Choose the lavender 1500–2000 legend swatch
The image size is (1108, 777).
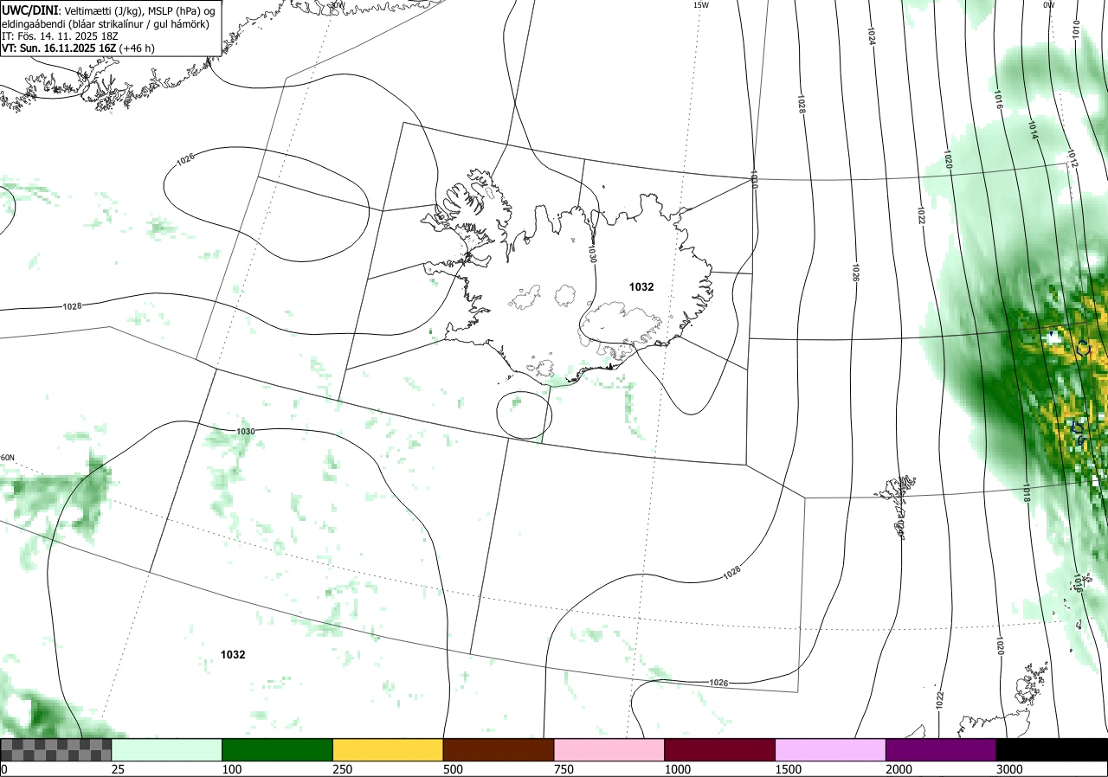831,749
